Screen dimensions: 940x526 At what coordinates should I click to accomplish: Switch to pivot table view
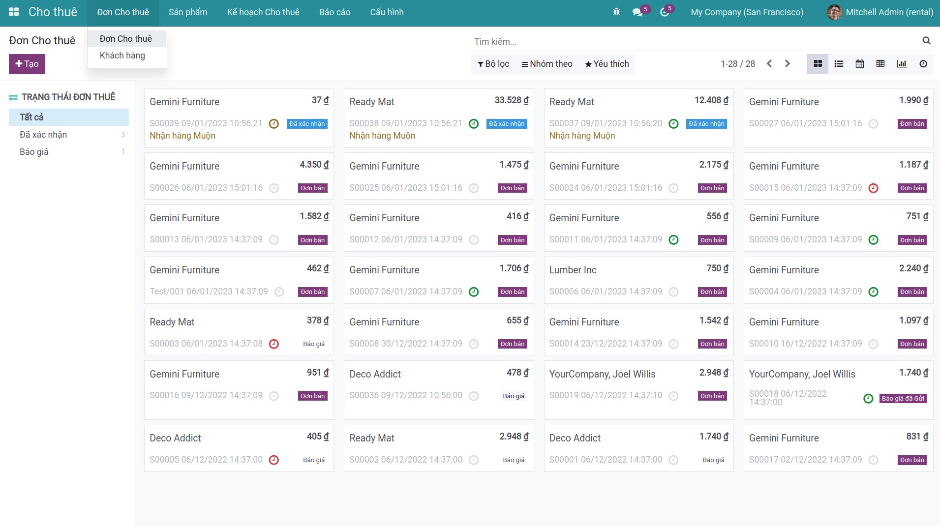coord(880,64)
